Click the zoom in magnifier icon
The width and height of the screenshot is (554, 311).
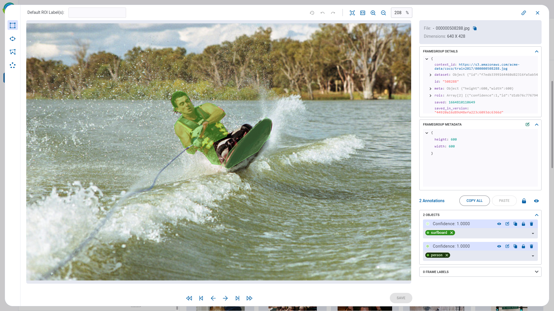pyautogui.click(x=373, y=13)
